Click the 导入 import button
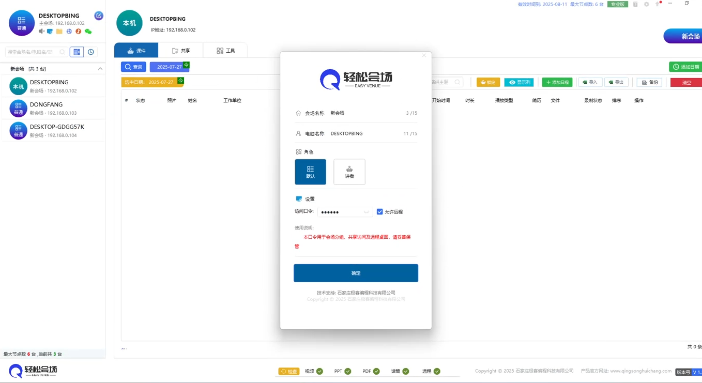The height and width of the screenshot is (383, 702). 590,82
